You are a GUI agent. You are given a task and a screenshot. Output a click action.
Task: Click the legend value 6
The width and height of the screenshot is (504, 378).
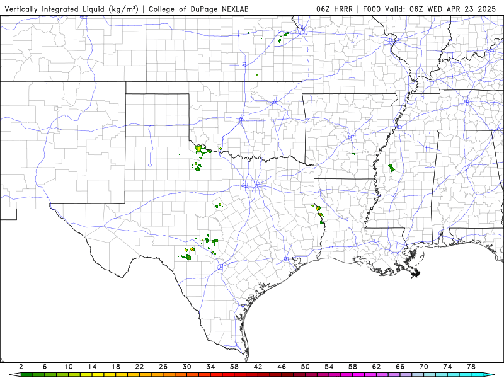click(45, 367)
